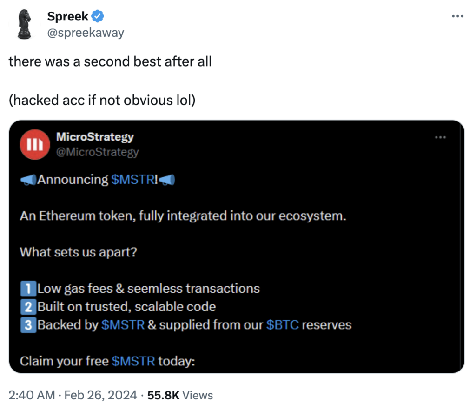The width and height of the screenshot is (476, 411).
Task: Click the $MSTR cashtag in 'Claim your free'
Action: click(x=133, y=361)
